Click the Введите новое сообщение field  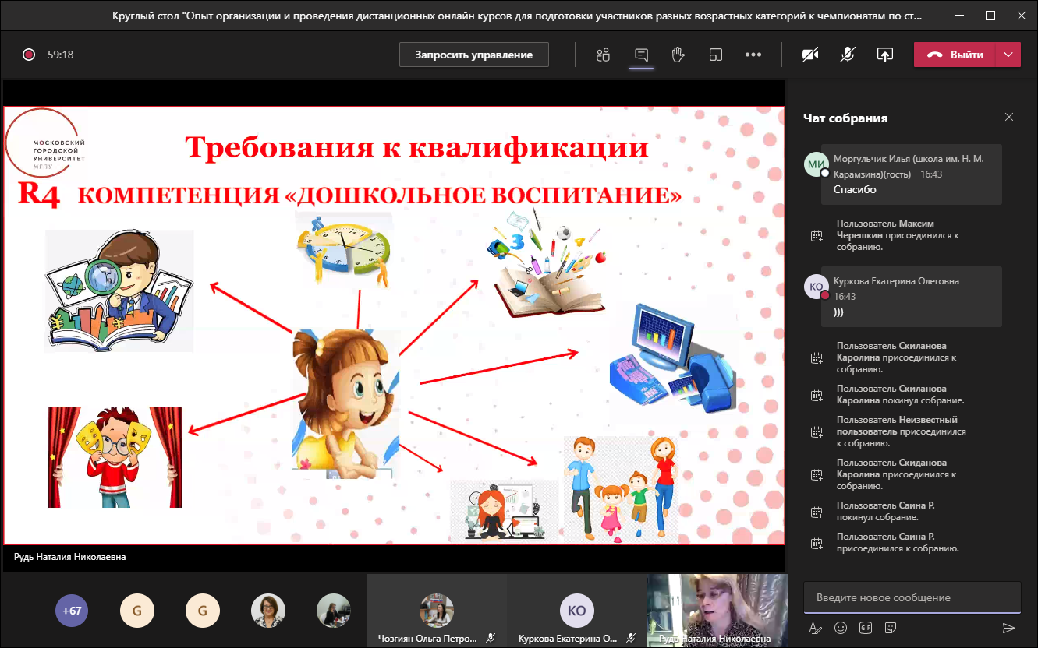[x=912, y=597]
